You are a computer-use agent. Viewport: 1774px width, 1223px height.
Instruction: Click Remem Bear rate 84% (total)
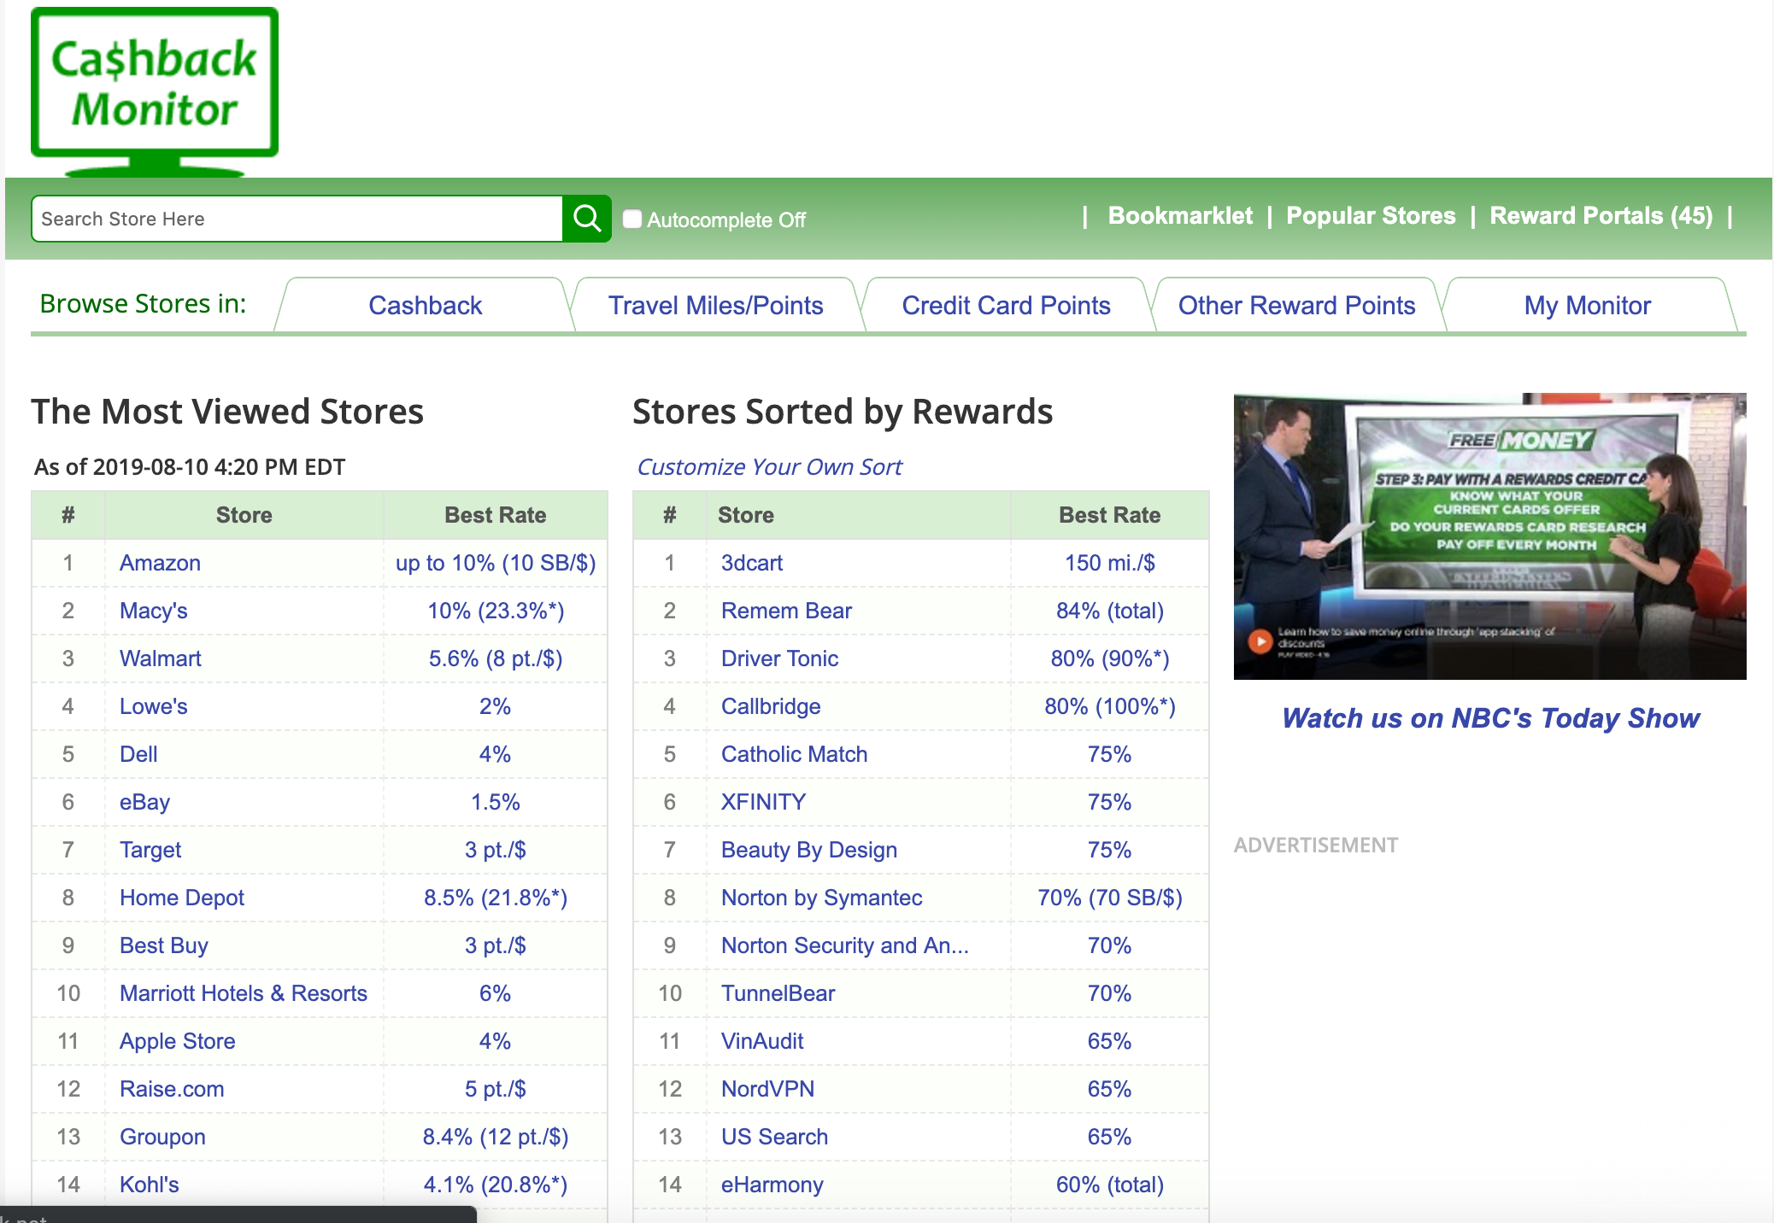click(1109, 611)
